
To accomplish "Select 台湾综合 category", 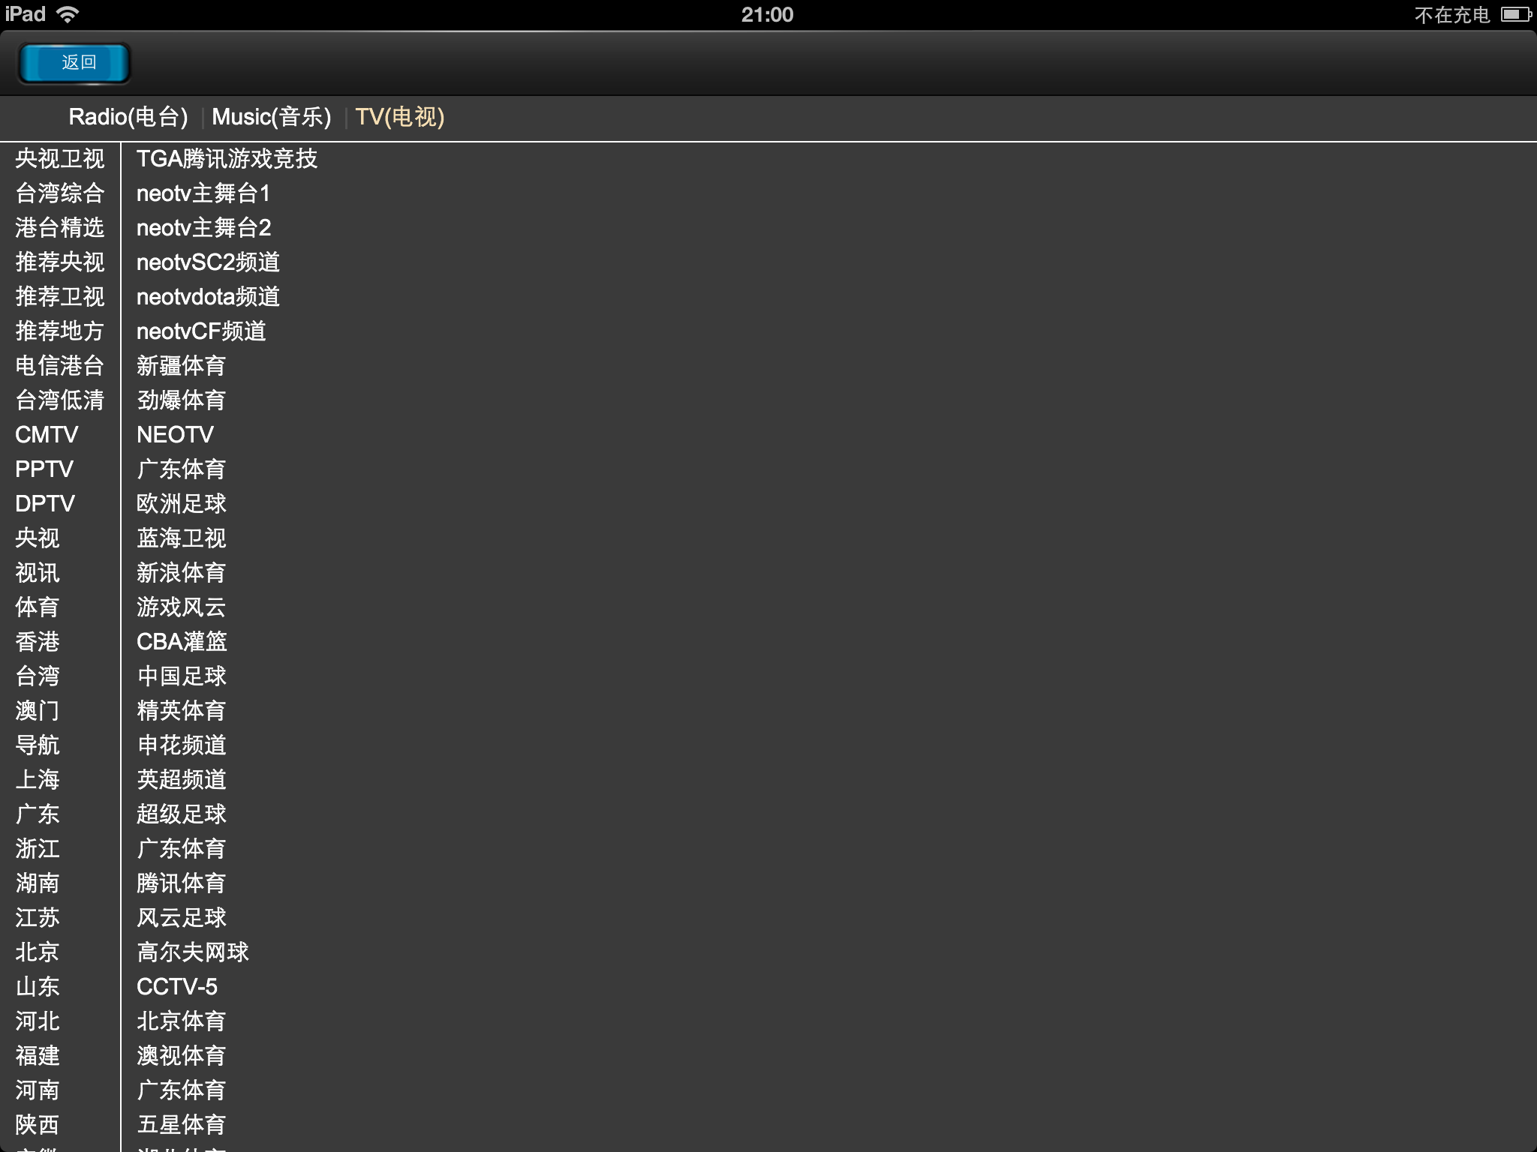I will tap(60, 193).
